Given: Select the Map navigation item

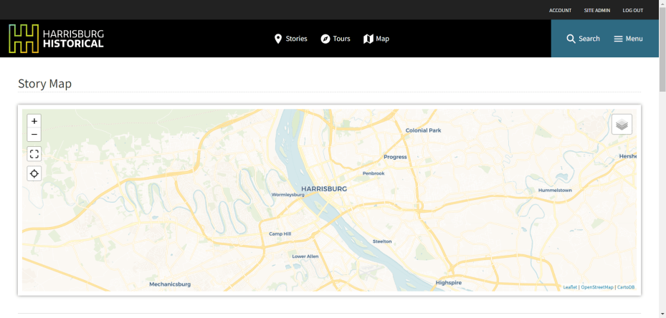Looking at the screenshot, I should (376, 39).
